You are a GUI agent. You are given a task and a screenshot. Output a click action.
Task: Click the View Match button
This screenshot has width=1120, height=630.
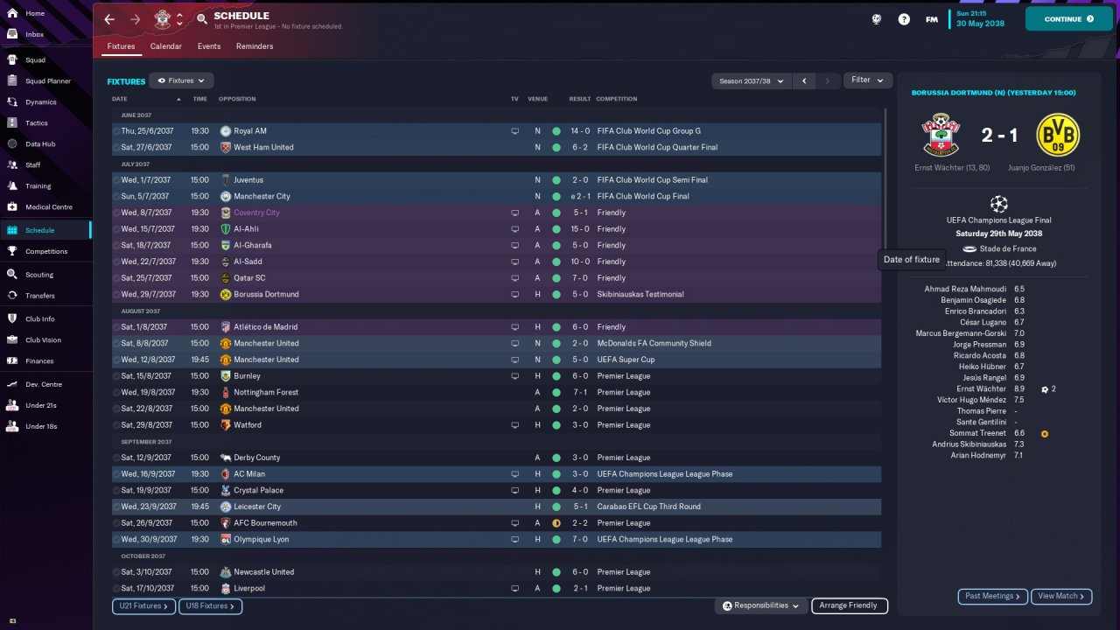1061,597
